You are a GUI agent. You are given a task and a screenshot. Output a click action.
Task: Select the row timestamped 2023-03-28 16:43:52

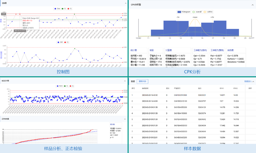(x=192, y=95)
